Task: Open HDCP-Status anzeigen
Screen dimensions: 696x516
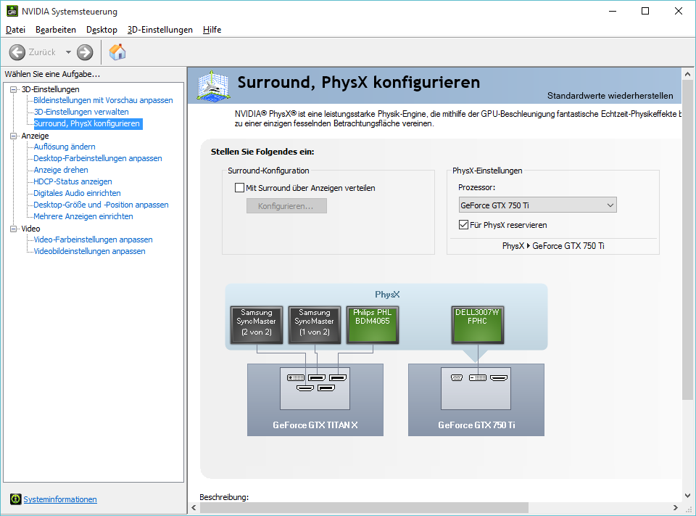Action: tap(72, 181)
